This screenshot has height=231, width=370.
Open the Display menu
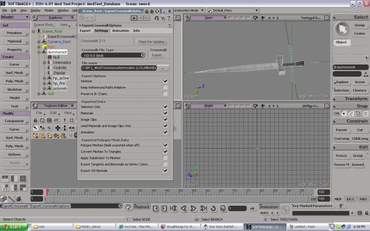pyautogui.click(x=36, y=10)
